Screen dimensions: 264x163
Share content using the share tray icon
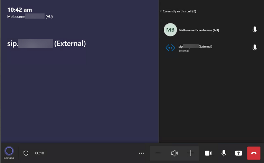[238, 153]
